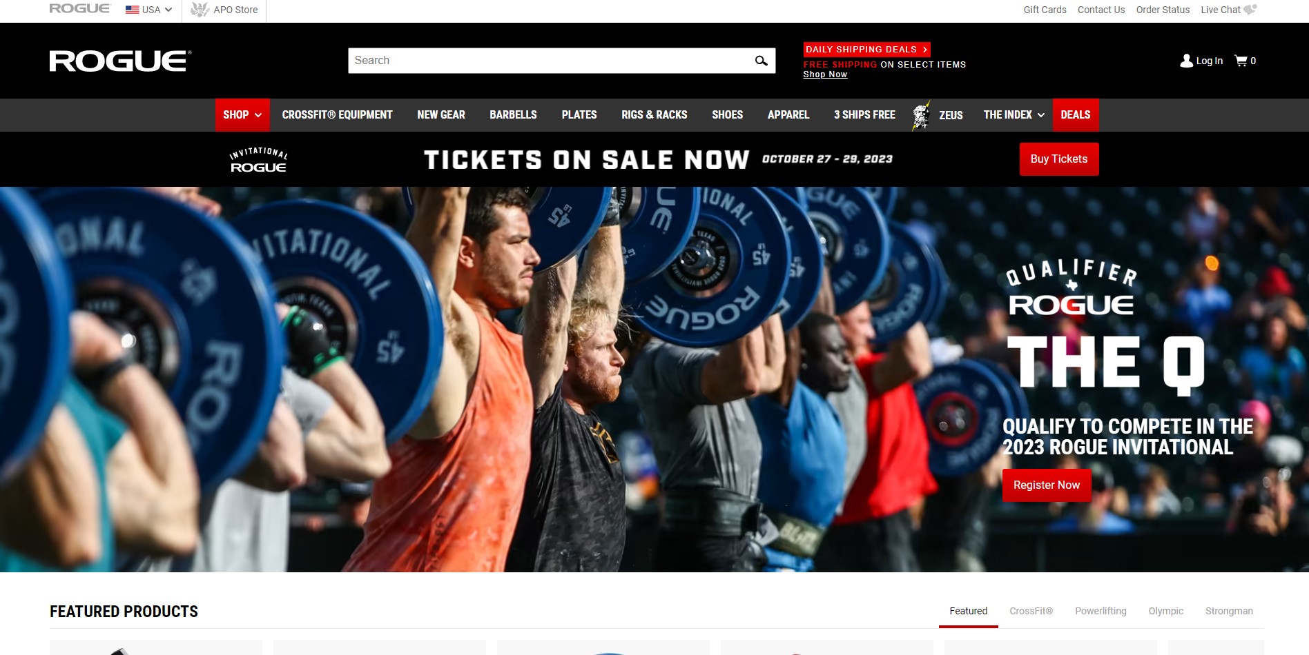Open the Daily Shipping Deals link
The height and width of the screenshot is (655, 1309).
(866, 50)
